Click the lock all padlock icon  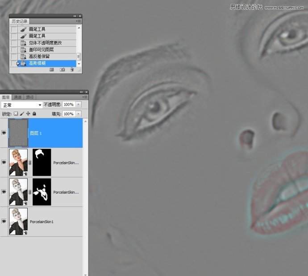(34, 114)
